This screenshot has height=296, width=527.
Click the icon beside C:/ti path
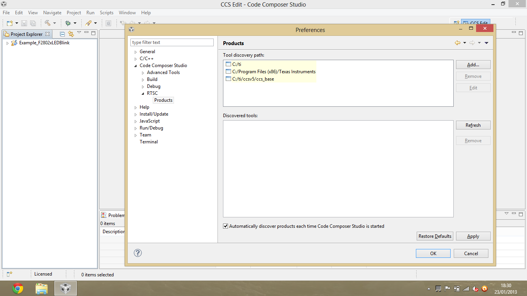228,64
